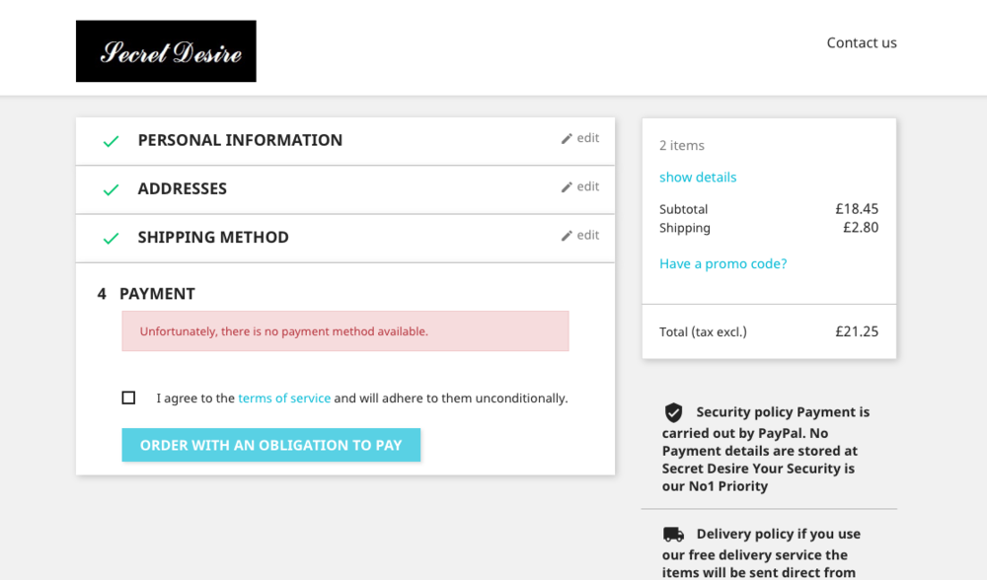The height and width of the screenshot is (580, 987).
Task: Click the payment unavailable warning message
Action: 345,330
